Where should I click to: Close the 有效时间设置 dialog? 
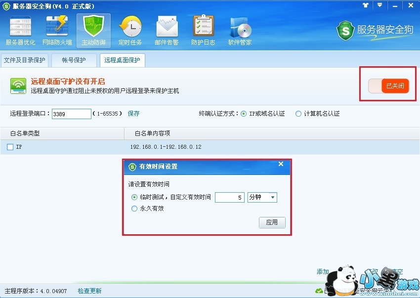[x=281, y=164]
